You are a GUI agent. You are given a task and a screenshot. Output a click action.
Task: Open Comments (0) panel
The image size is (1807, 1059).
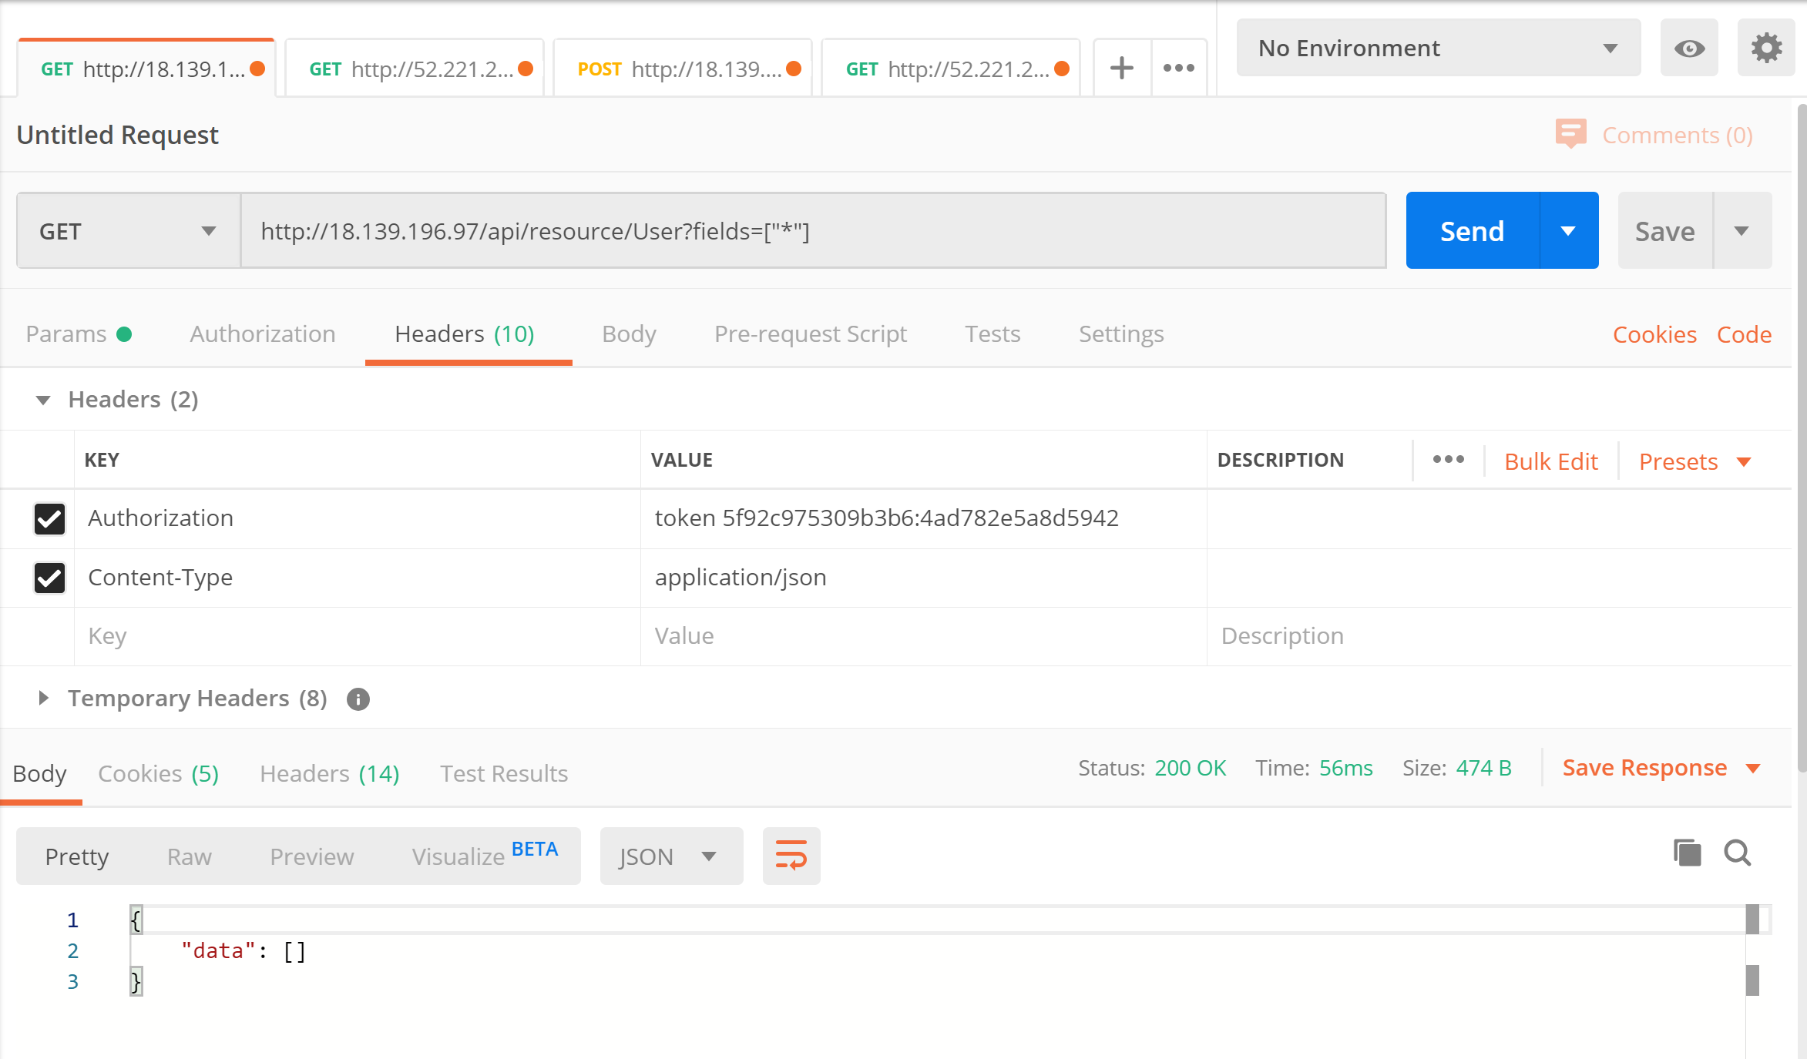tap(1654, 135)
